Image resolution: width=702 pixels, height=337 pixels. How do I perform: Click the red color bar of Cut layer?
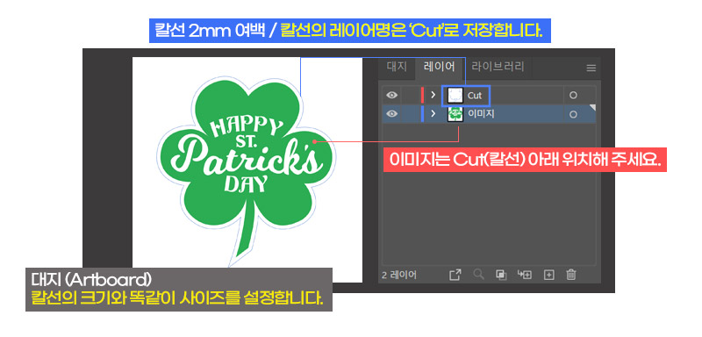[422, 96]
